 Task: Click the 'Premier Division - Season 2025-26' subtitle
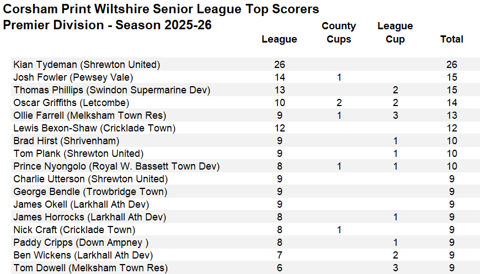point(107,25)
